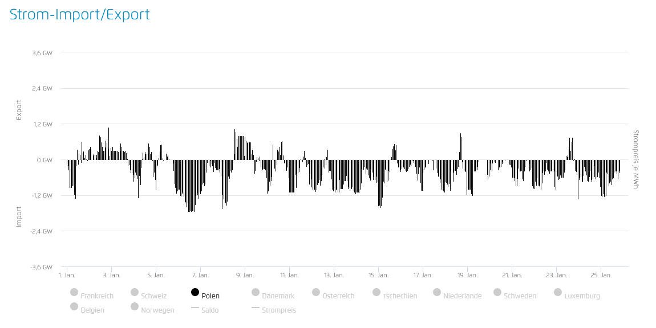Image resolution: width=656 pixels, height=328 pixels.
Task: Click the 1,2 GW export axis label
Action: (43, 124)
